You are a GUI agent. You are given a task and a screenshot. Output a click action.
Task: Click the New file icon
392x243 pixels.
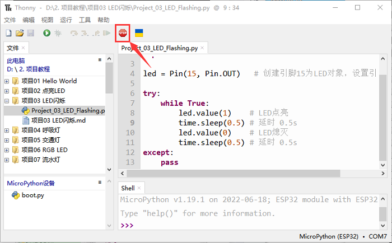click(8, 34)
